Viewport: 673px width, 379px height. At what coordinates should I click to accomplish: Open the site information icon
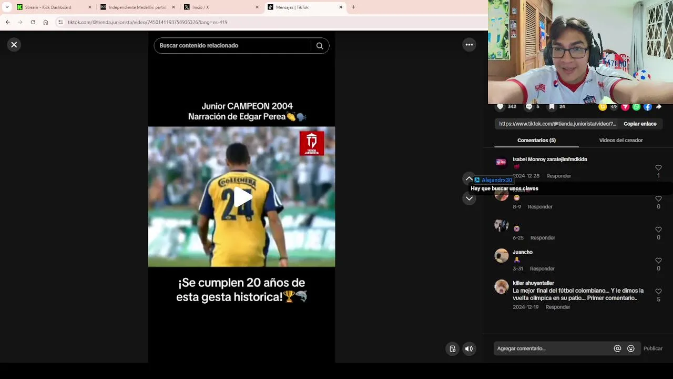coord(60,22)
